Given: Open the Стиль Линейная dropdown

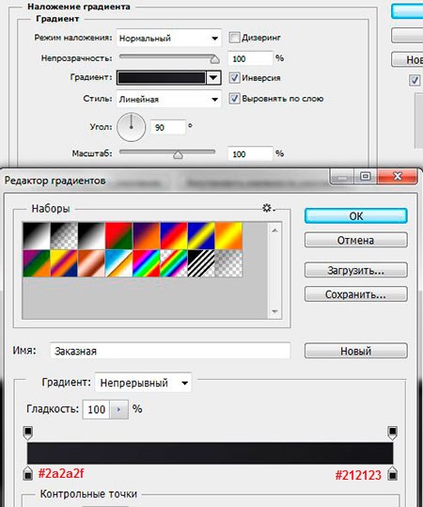Looking at the screenshot, I should tap(168, 99).
